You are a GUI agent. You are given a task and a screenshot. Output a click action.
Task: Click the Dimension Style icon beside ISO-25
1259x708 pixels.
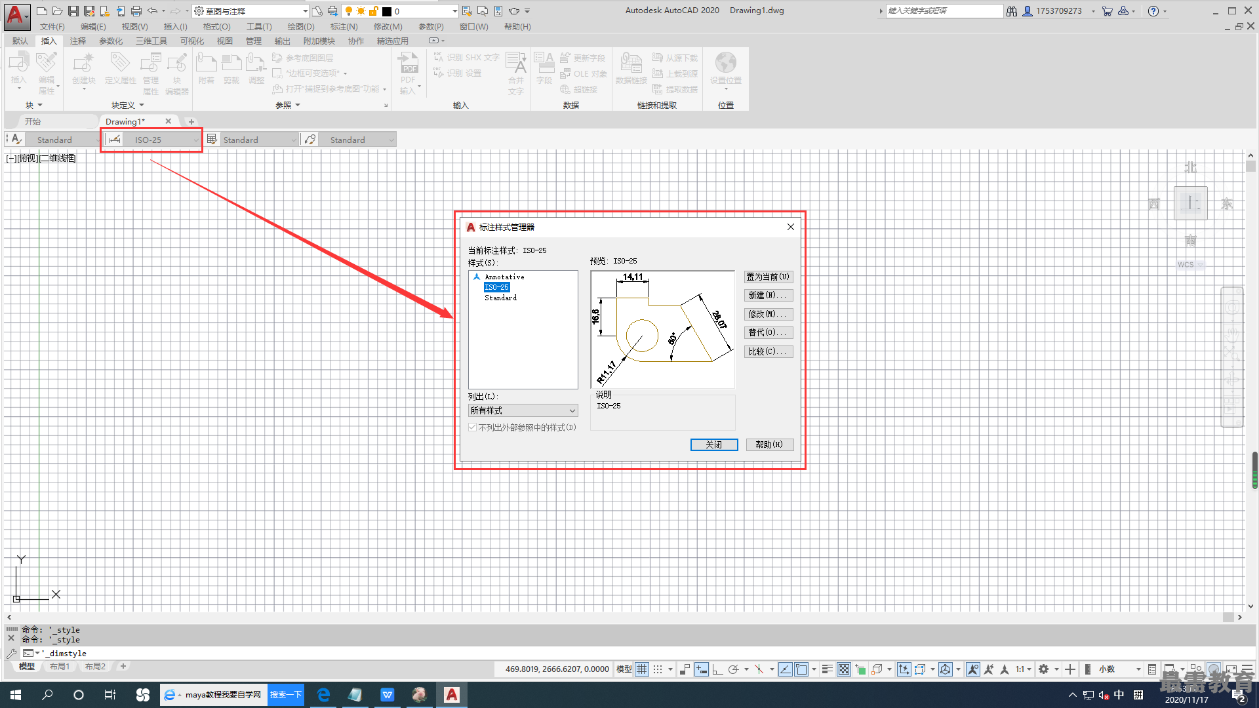point(115,139)
